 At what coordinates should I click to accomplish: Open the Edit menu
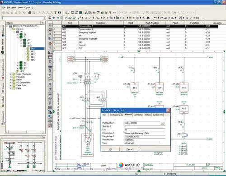[9, 7]
